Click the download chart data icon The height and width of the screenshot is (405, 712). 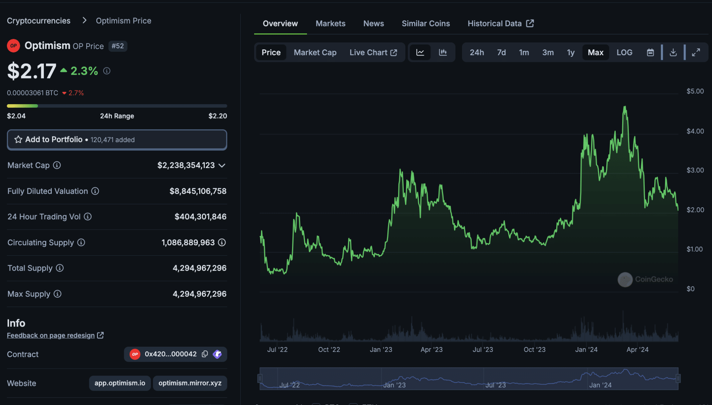[673, 52]
